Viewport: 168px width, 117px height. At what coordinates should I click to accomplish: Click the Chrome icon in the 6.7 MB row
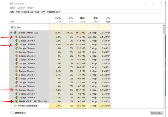(17, 52)
